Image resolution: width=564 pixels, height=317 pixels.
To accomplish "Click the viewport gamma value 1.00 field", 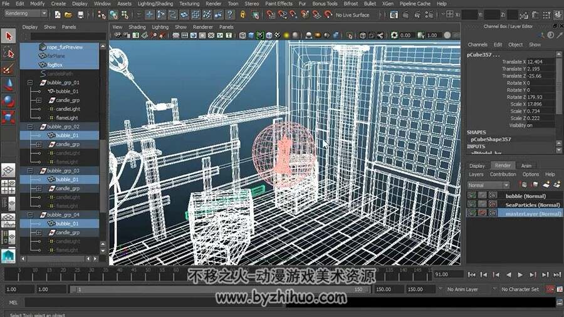I will click(x=433, y=35).
